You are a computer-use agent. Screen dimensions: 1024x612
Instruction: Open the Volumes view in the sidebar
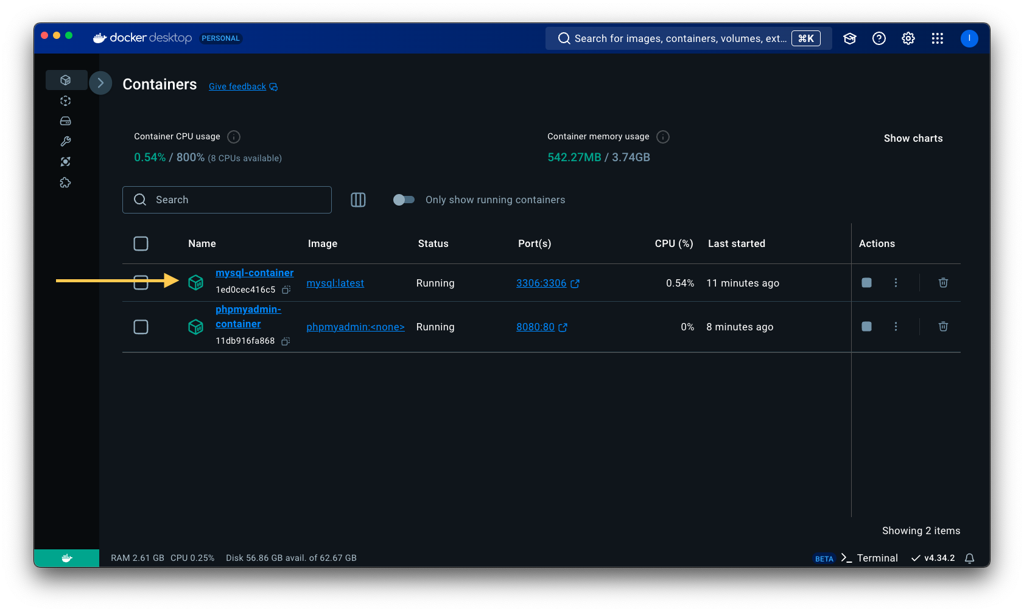pyautogui.click(x=66, y=121)
